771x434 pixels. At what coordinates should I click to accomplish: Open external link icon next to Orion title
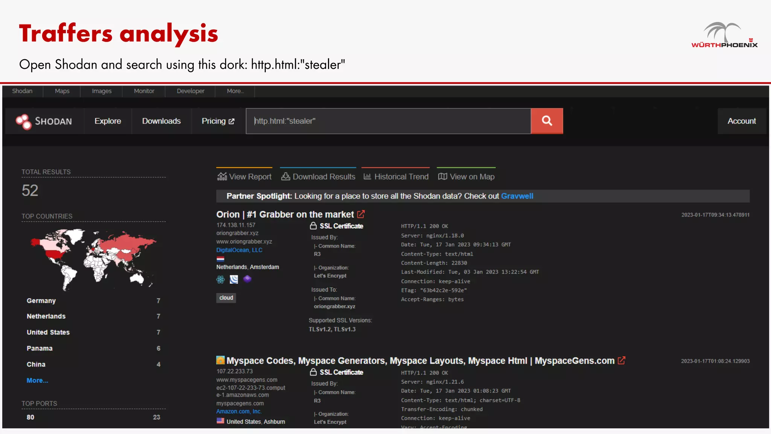pyautogui.click(x=361, y=214)
